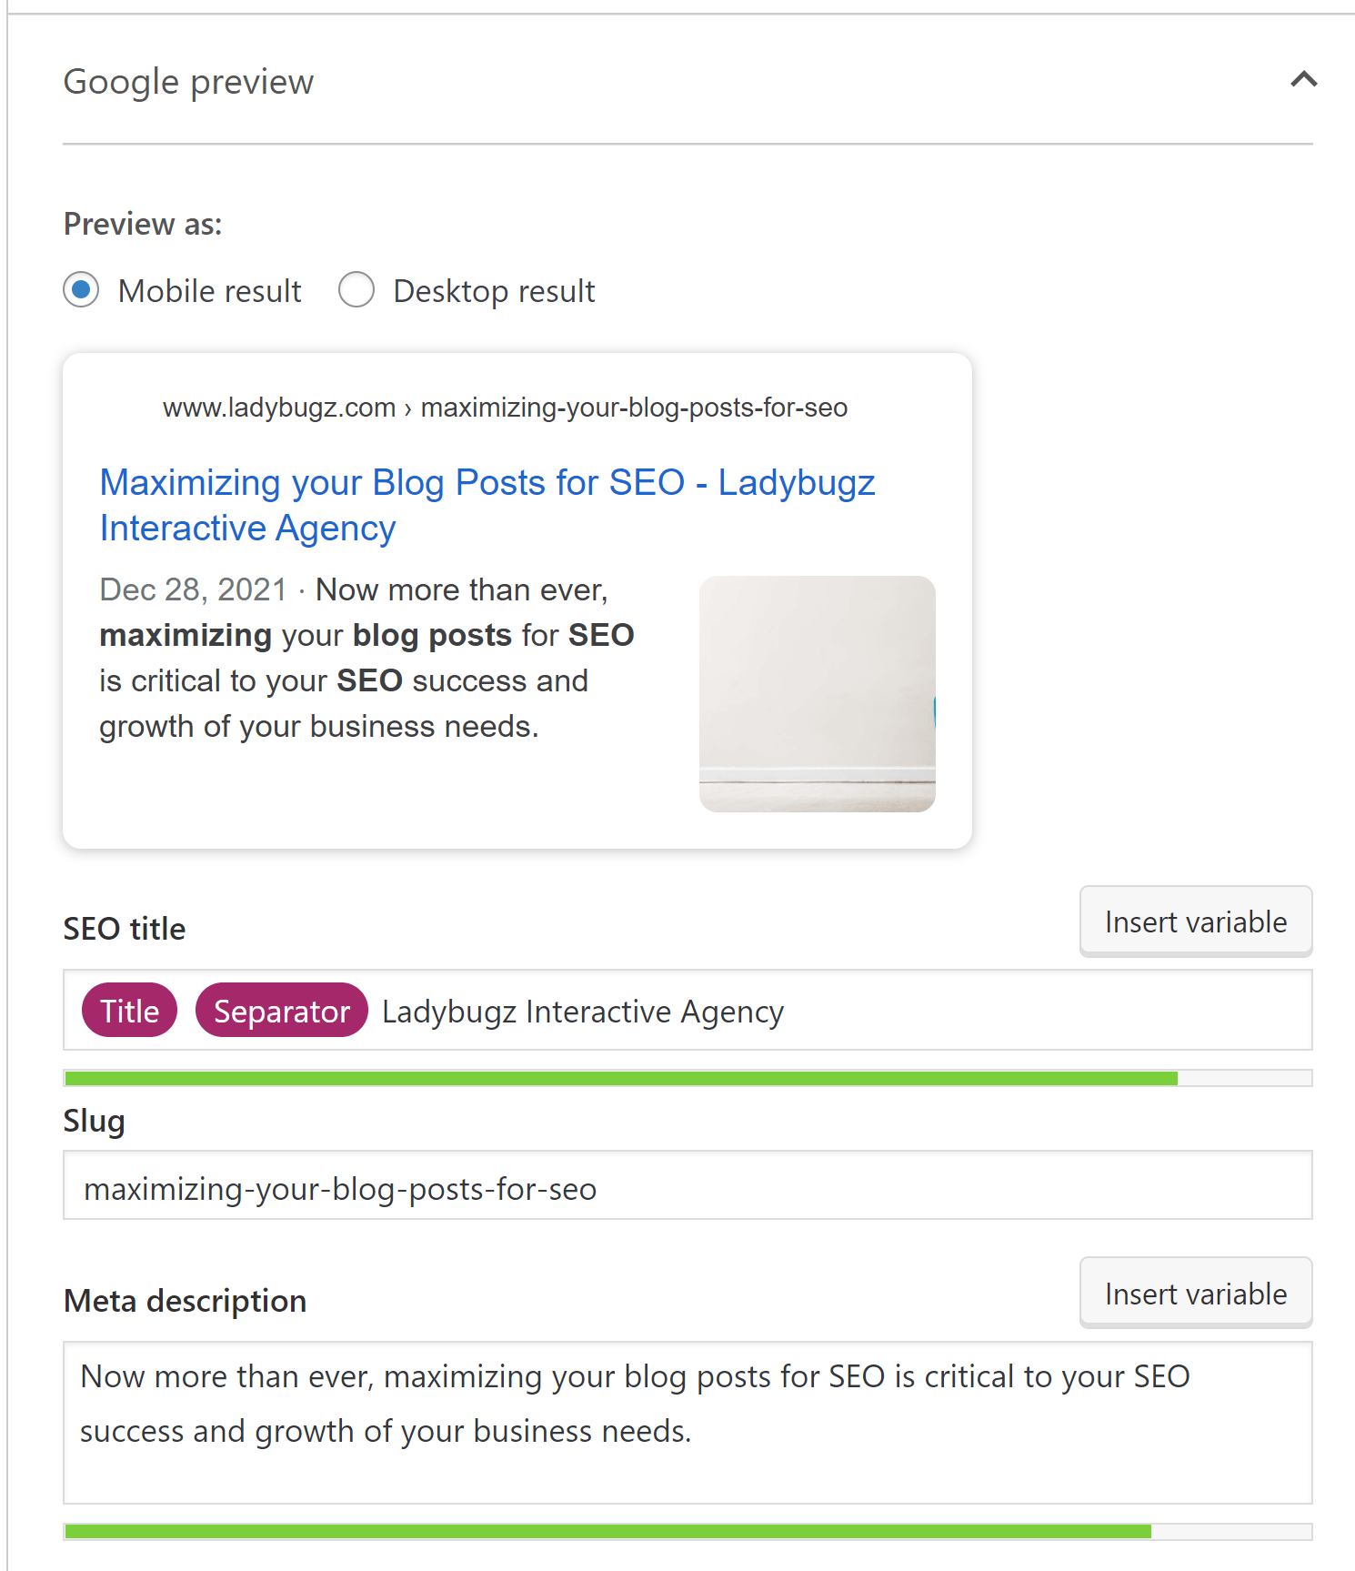This screenshot has height=1571, width=1355.
Task: Click the Preview as label
Action: 142,223
